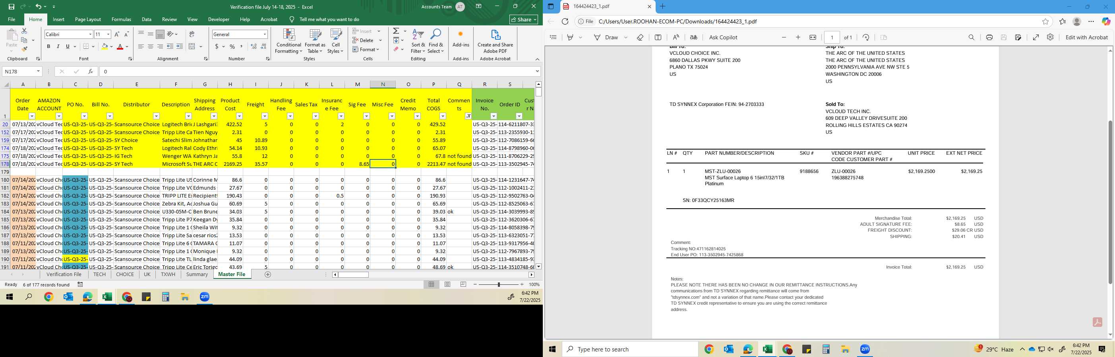
Task: Click the Tell me search field
Action: (329, 19)
